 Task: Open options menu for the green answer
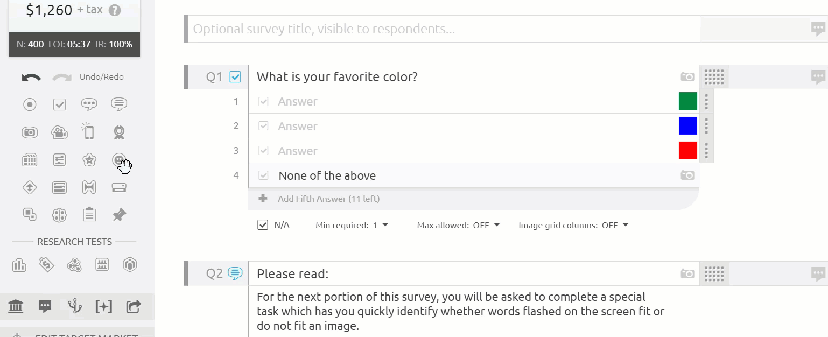pyautogui.click(x=706, y=101)
